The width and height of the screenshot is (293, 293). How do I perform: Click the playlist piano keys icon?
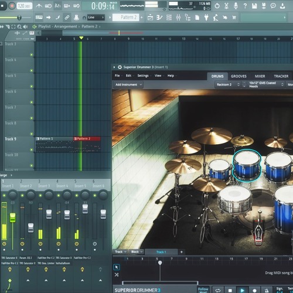(x=32, y=33)
